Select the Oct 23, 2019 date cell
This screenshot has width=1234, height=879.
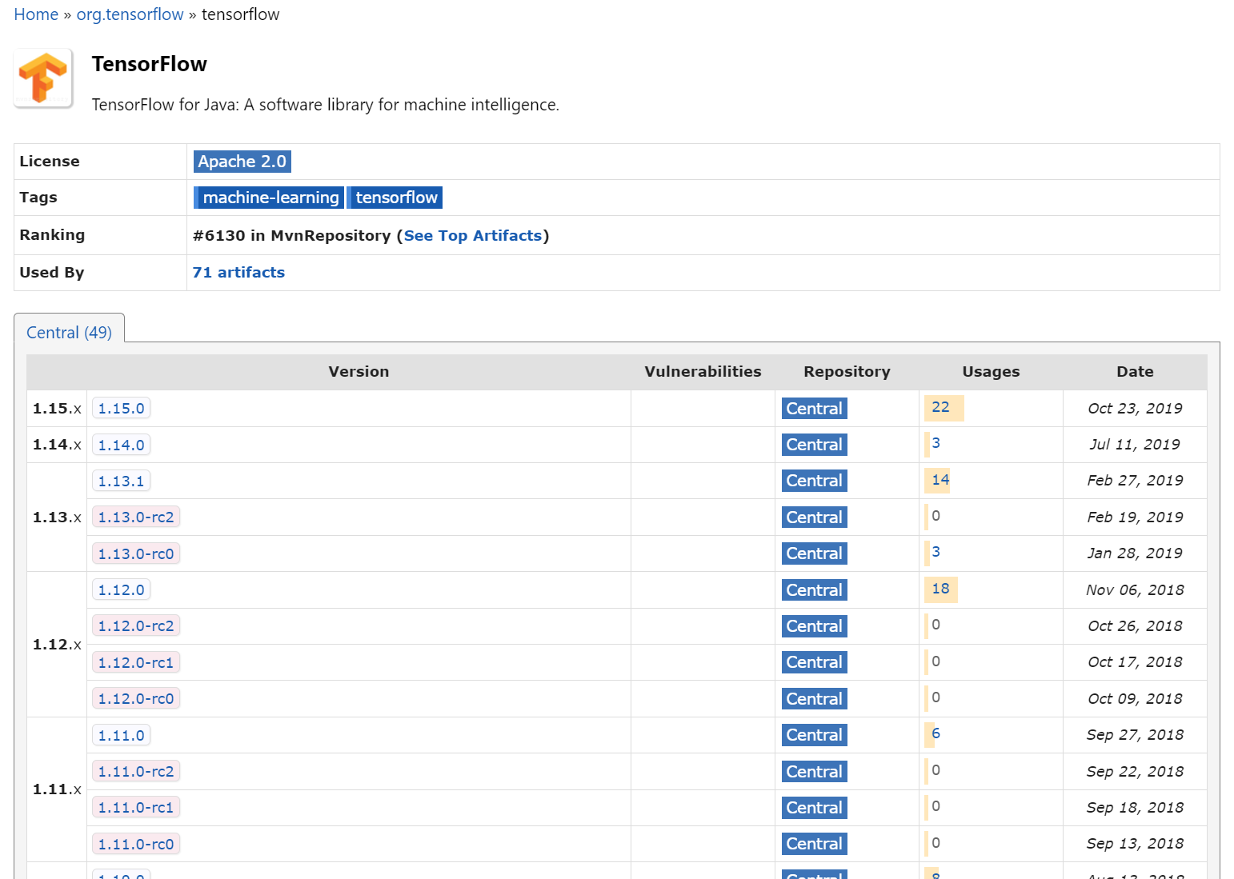click(x=1135, y=409)
